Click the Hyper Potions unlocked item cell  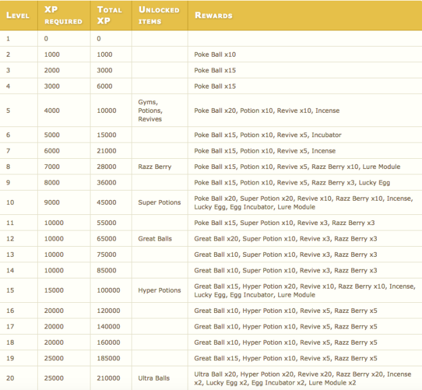159,290
